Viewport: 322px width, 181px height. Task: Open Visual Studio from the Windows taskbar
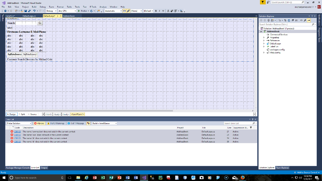pyautogui.click(x=144, y=178)
